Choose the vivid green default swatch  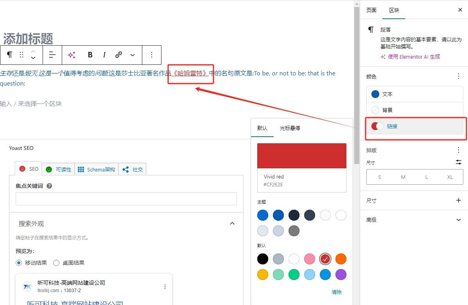click(294, 275)
